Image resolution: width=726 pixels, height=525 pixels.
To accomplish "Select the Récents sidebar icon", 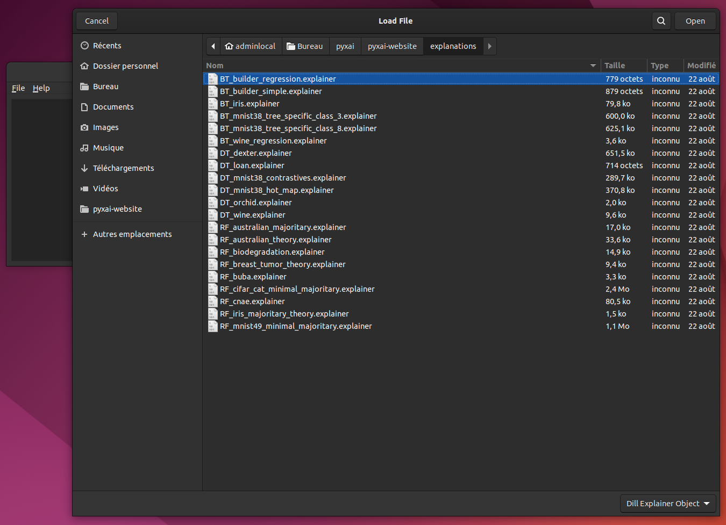I will coord(84,45).
